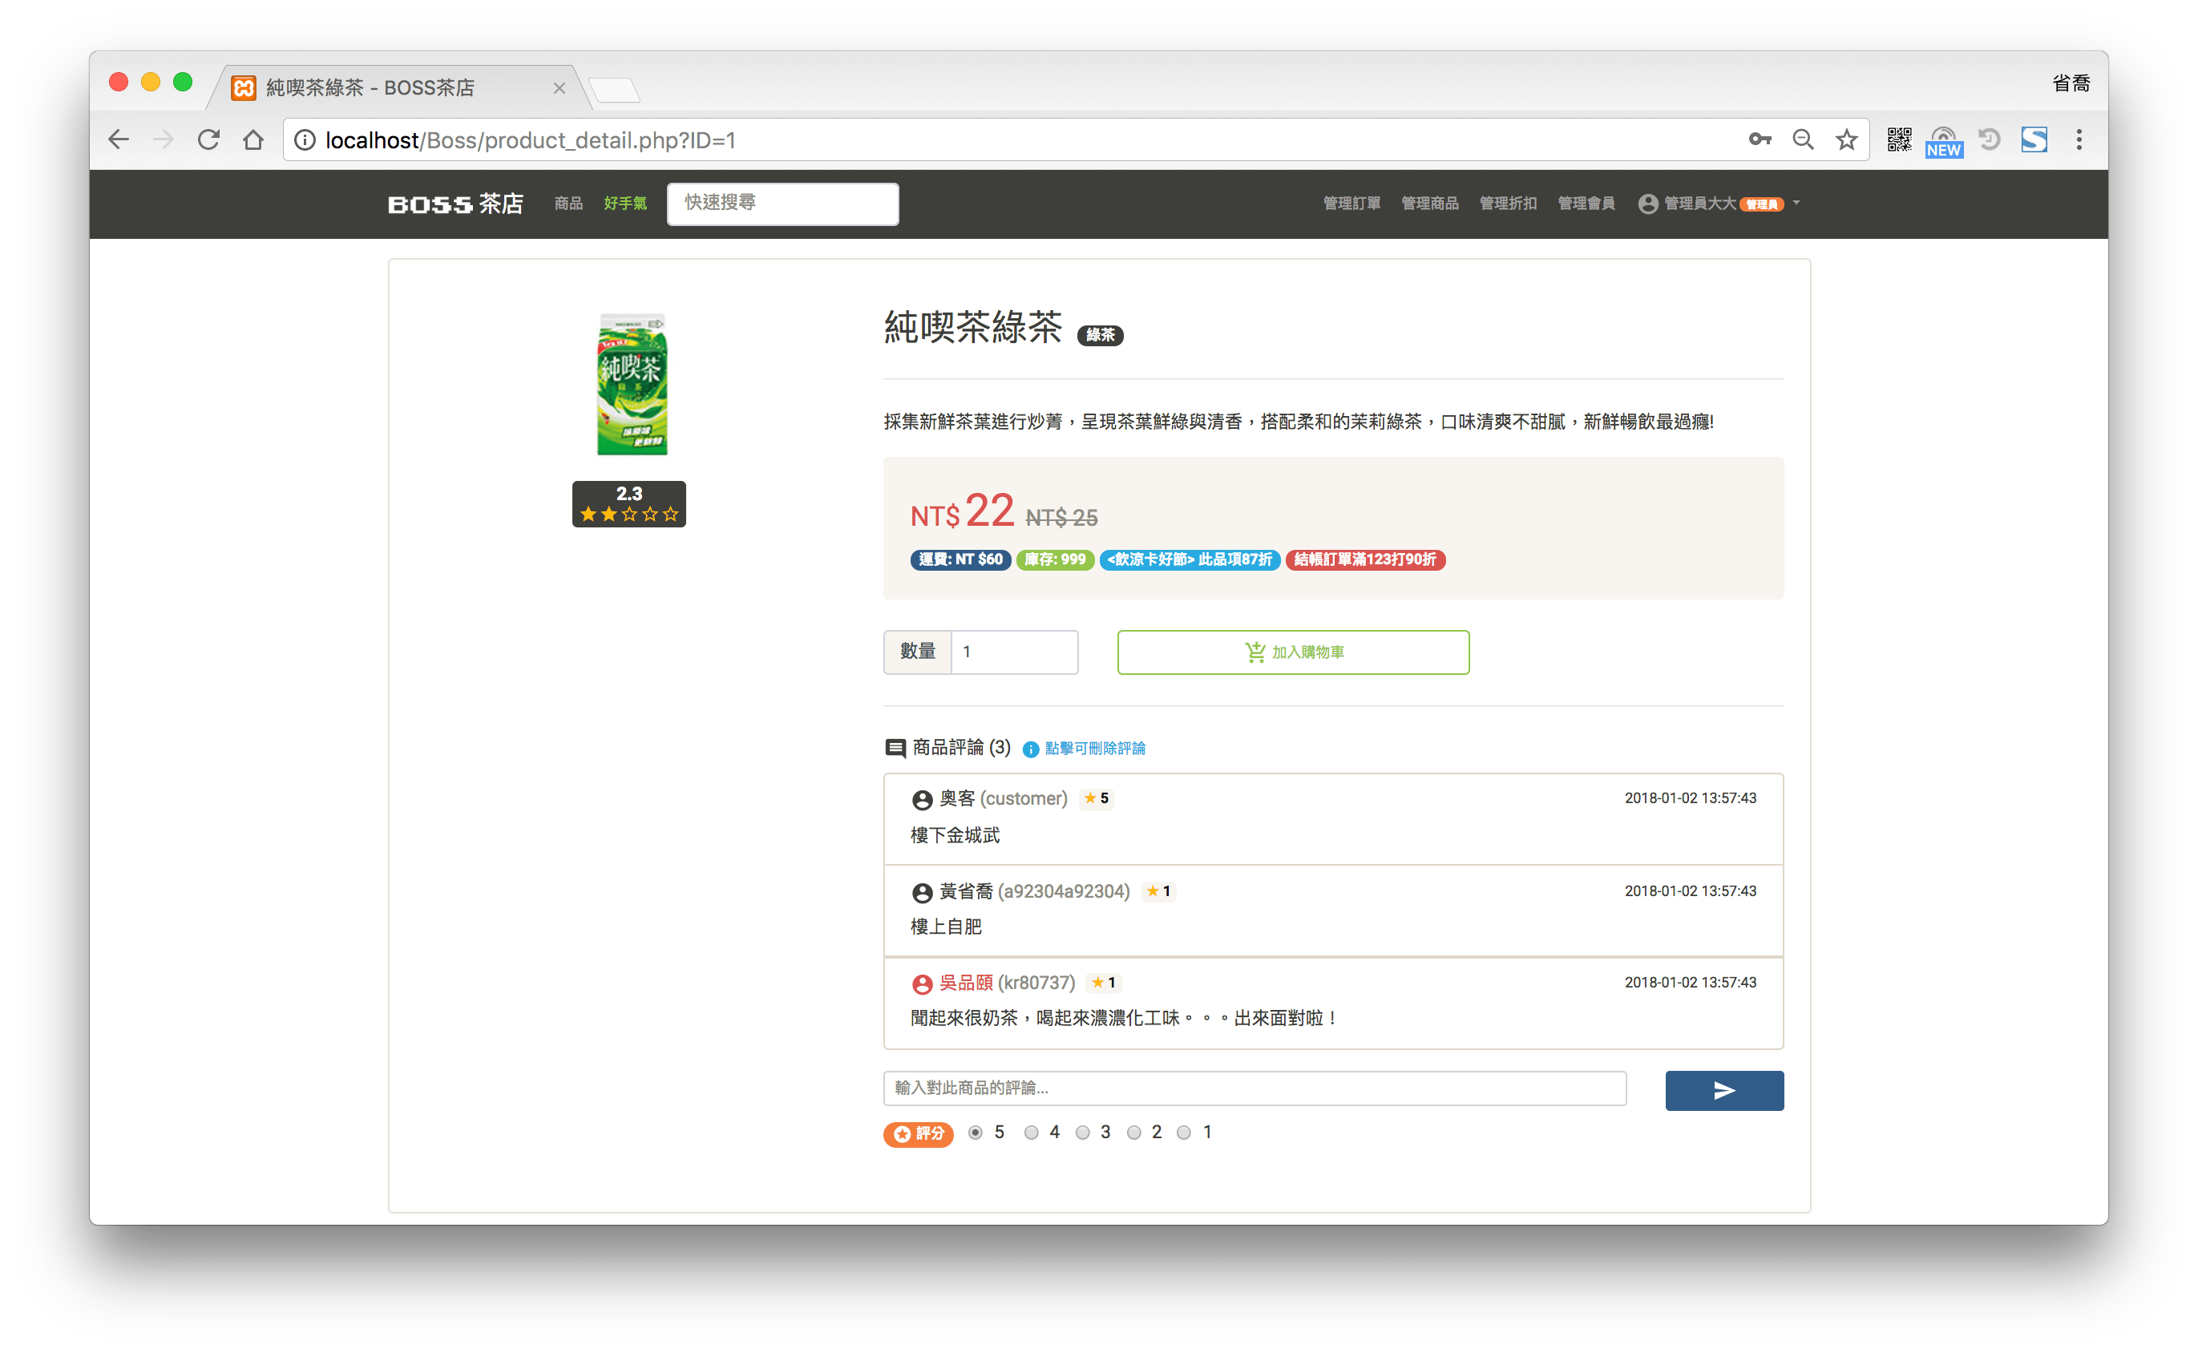Open the Chrome three-dot menu
This screenshot has height=1353, width=2198.
tap(2079, 139)
